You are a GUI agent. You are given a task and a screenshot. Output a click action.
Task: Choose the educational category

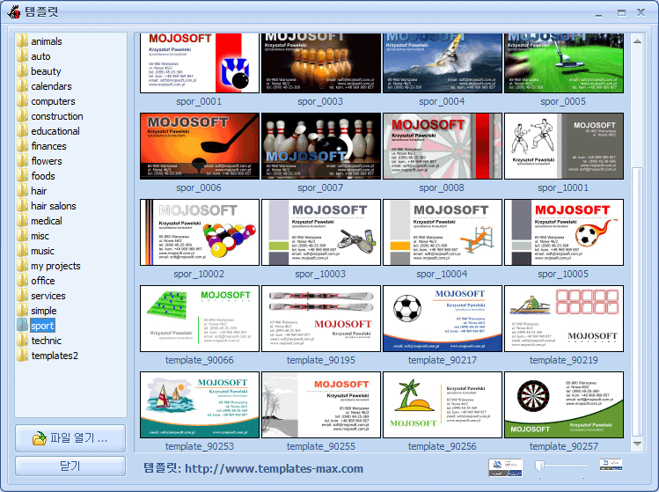55,131
